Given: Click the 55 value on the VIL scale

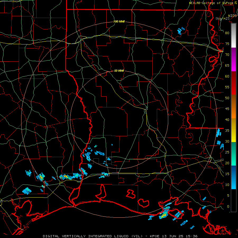Looking at the screenshot, I should coord(227,87).
